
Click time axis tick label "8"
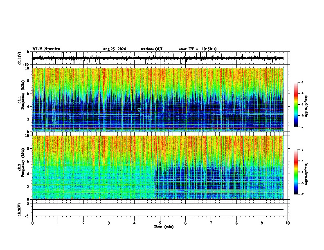[236, 223]
